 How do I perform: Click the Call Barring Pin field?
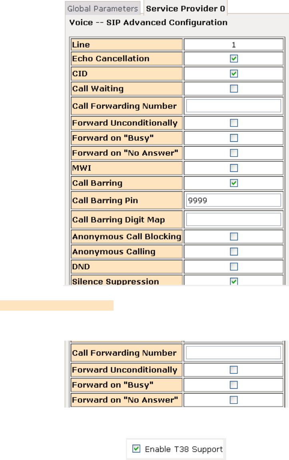[x=234, y=200]
